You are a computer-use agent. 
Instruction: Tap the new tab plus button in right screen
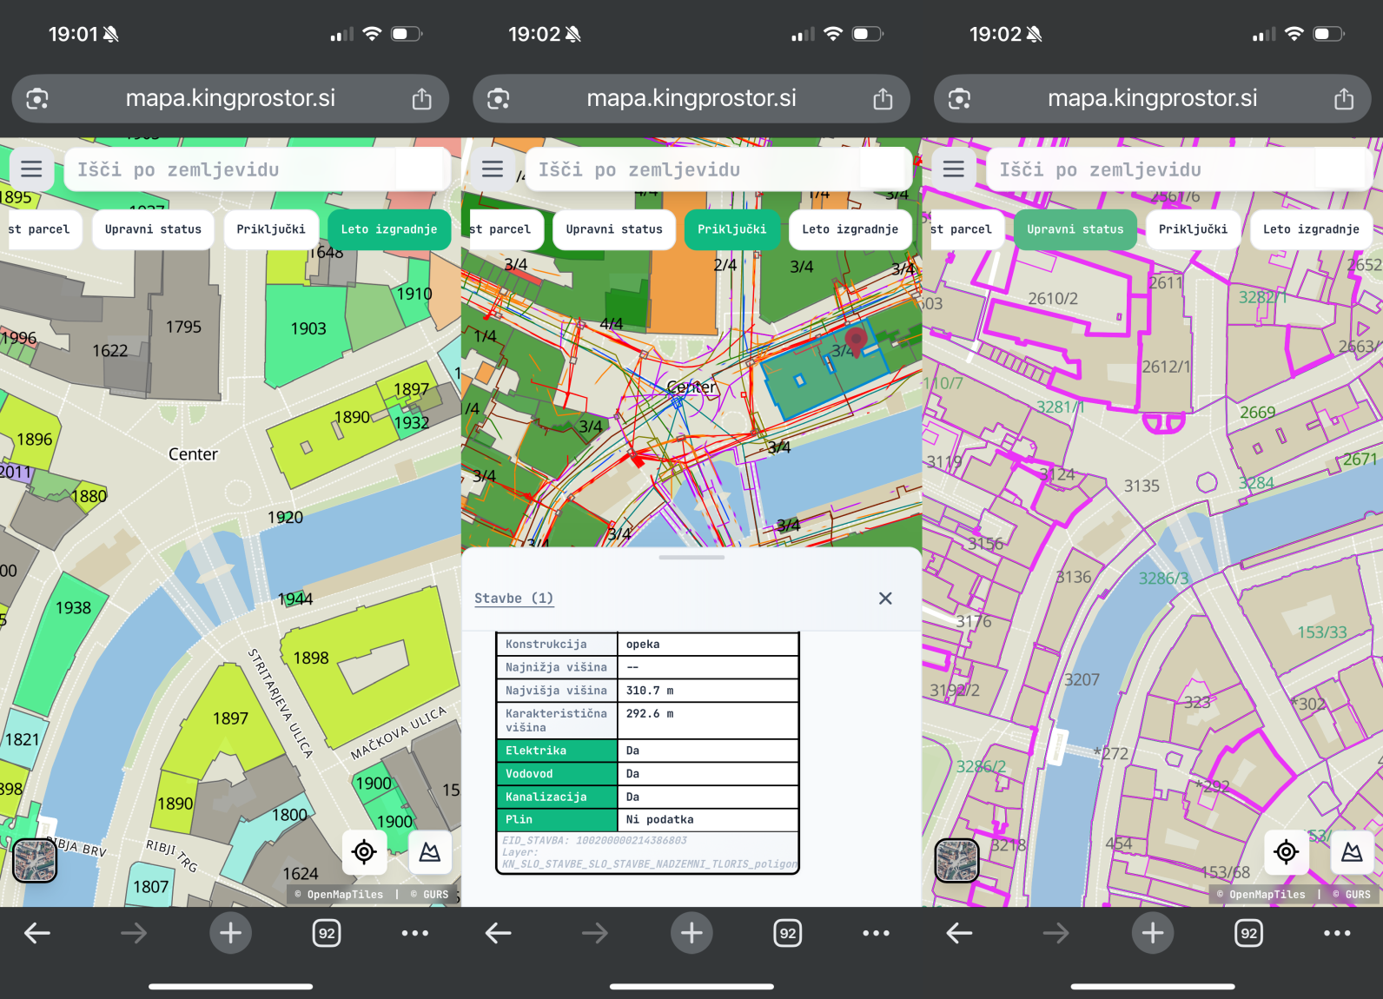pyautogui.click(x=1152, y=933)
